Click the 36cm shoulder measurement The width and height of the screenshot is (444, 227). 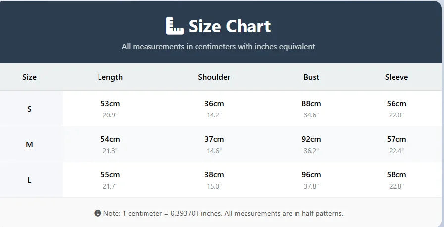click(x=214, y=104)
